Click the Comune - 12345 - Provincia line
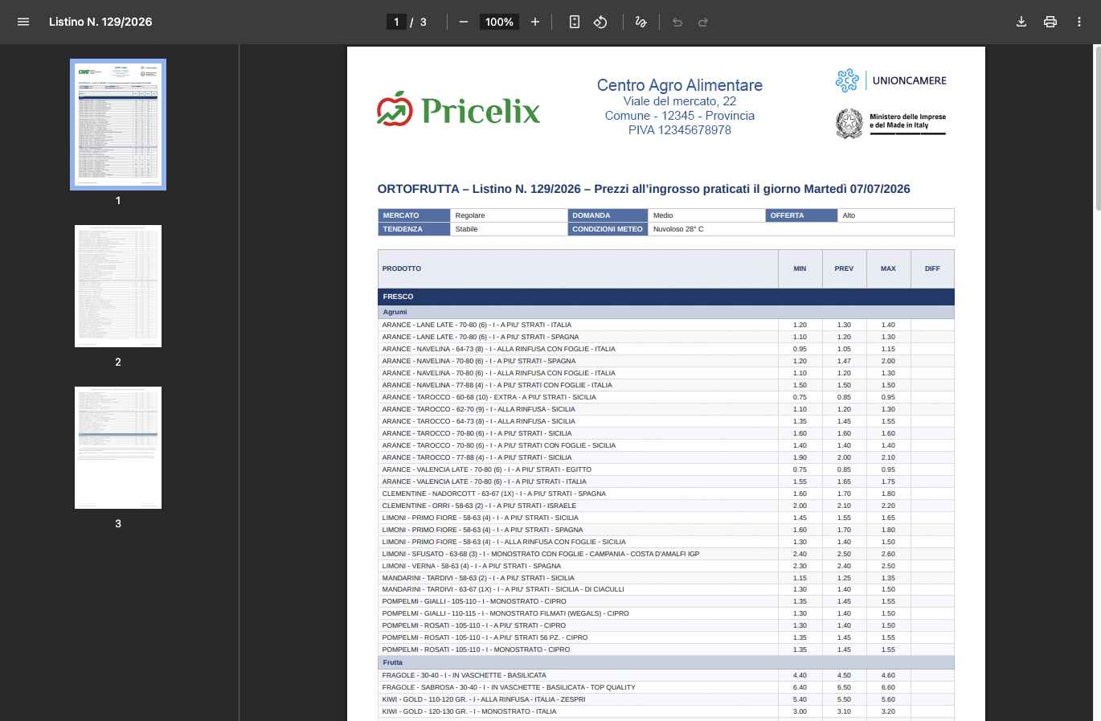 click(x=680, y=116)
